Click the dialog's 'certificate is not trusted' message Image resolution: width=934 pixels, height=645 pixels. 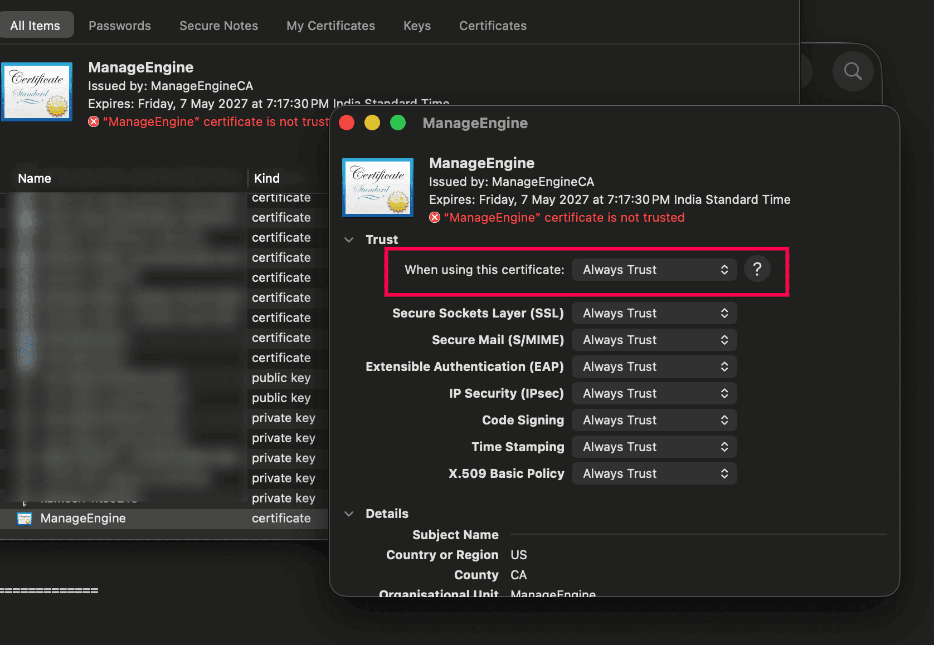pyautogui.click(x=564, y=218)
